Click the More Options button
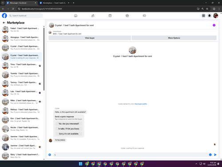 (x=174, y=38)
